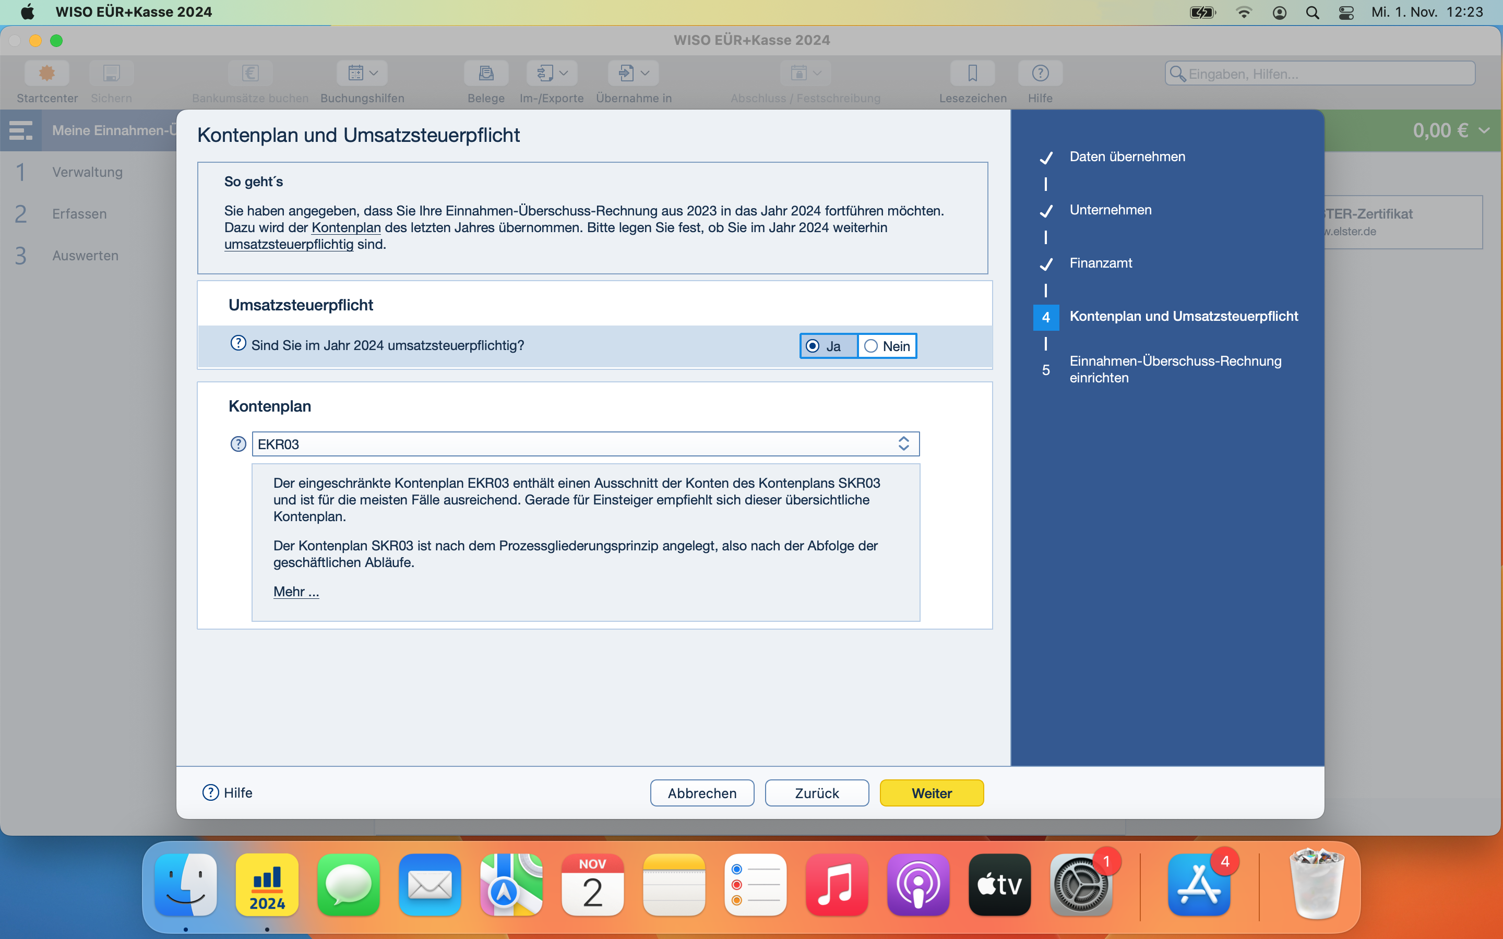The width and height of the screenshot is (1503, 939).
Task: Open the Verwaltung sidebar section
Action: click(88, 172)
